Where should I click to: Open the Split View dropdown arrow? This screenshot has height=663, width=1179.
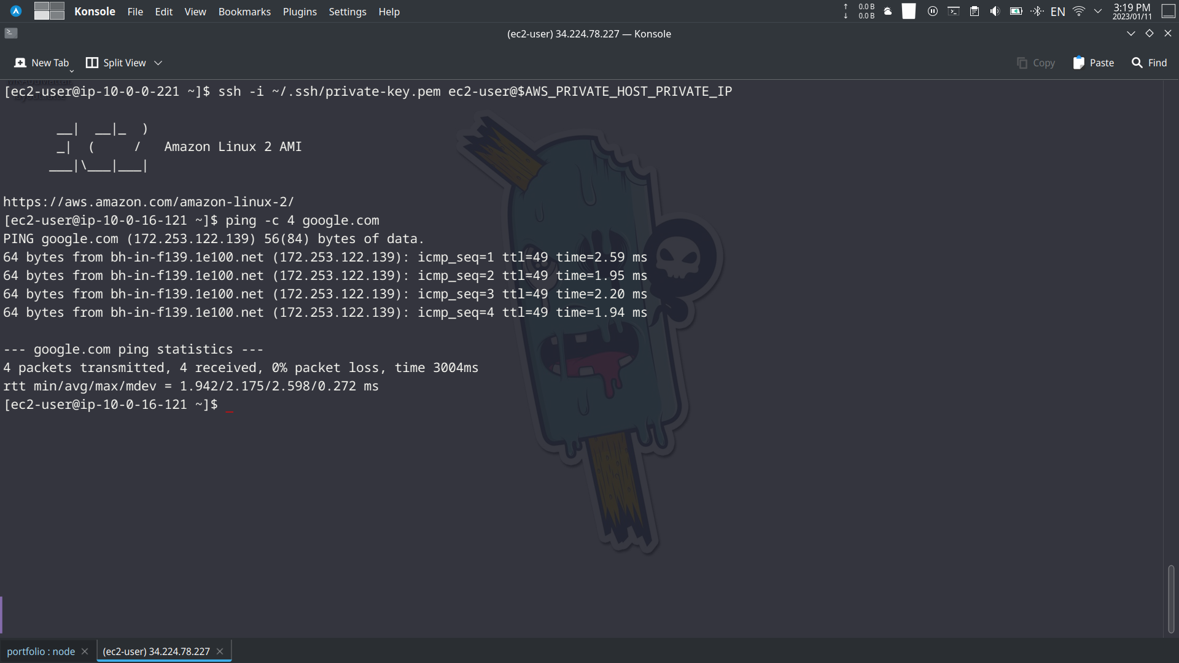[158, 63]
